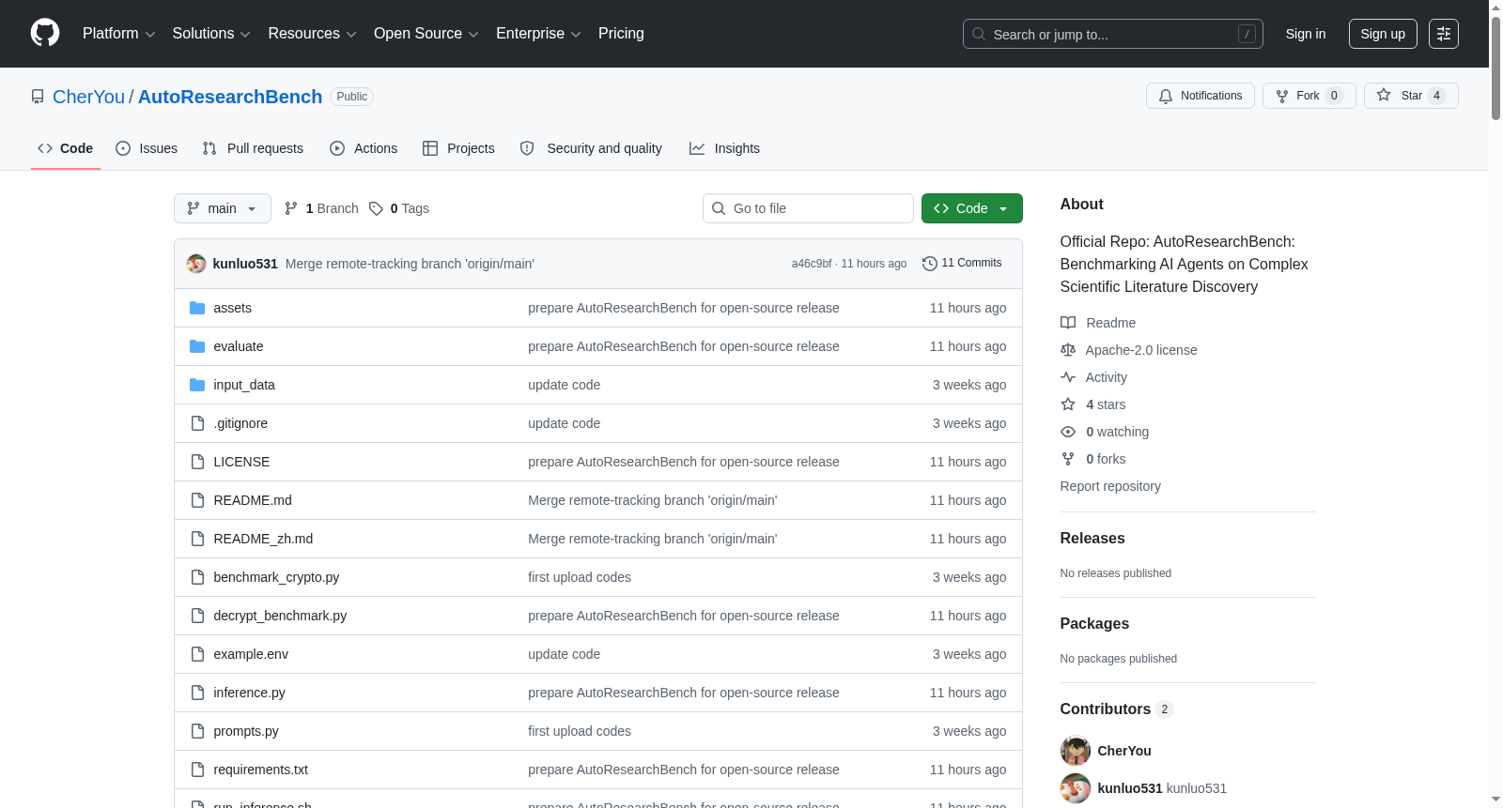Switch to the Security and quality tab
The width and height of the screenshot is (1503, 808).
[x=591, y=148]
